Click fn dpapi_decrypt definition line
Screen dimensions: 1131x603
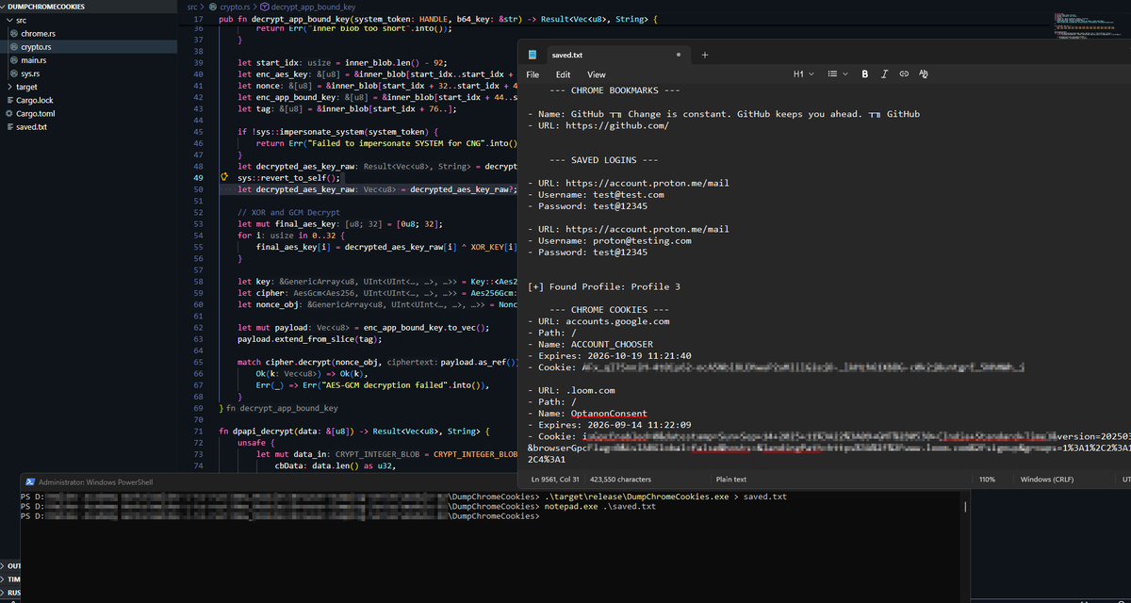(x=353, y=431)
